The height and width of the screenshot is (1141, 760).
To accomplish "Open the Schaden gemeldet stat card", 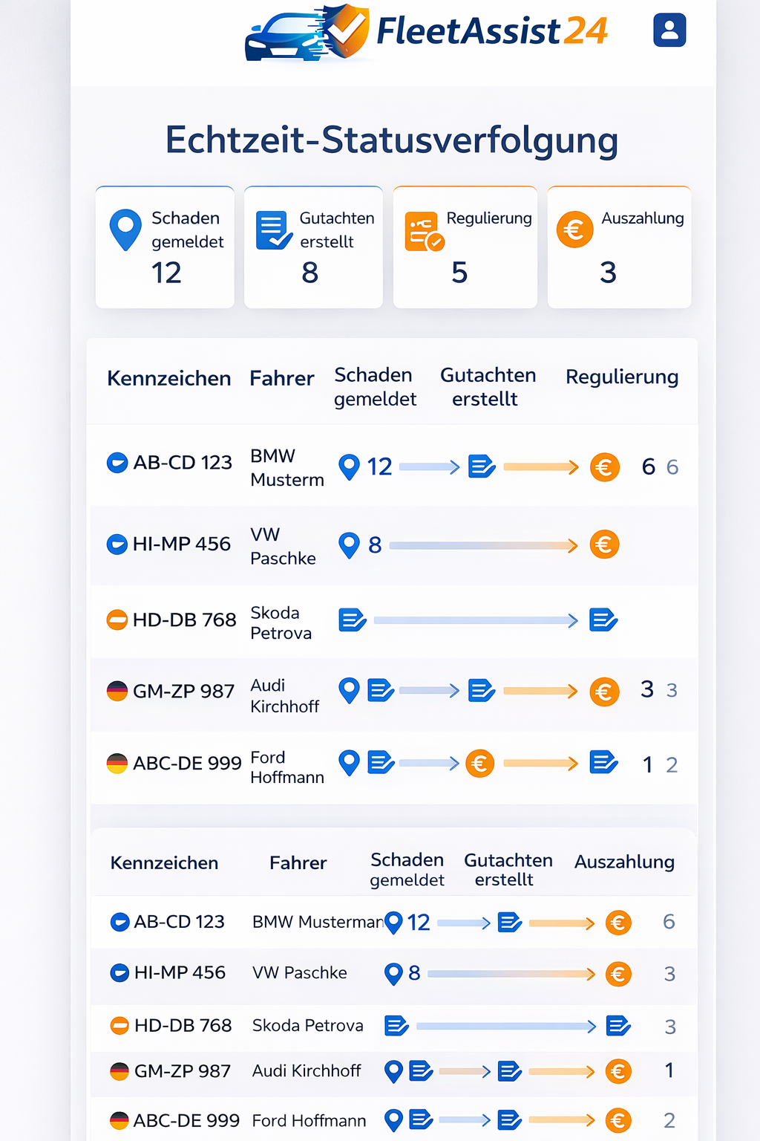I will pos(164,247).
